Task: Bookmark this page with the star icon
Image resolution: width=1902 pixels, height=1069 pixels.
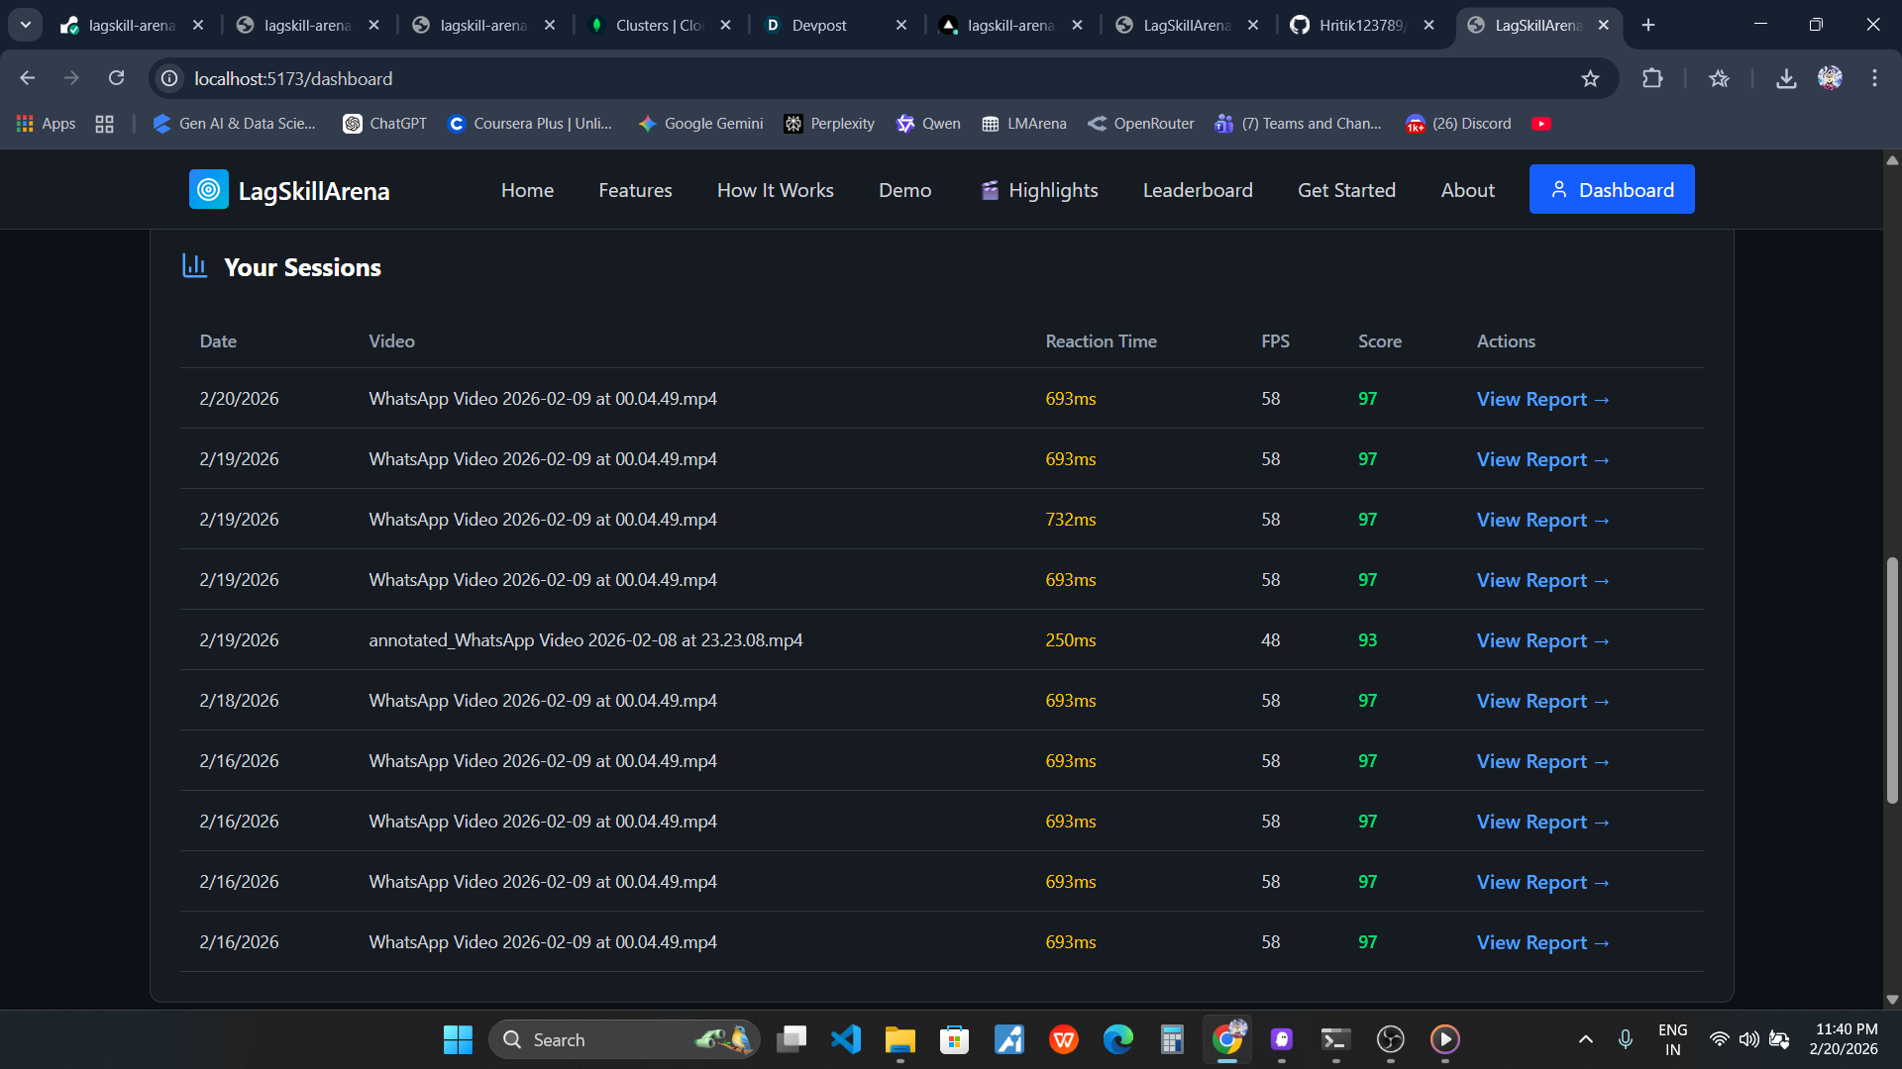Action: (x=1590, y=78)
